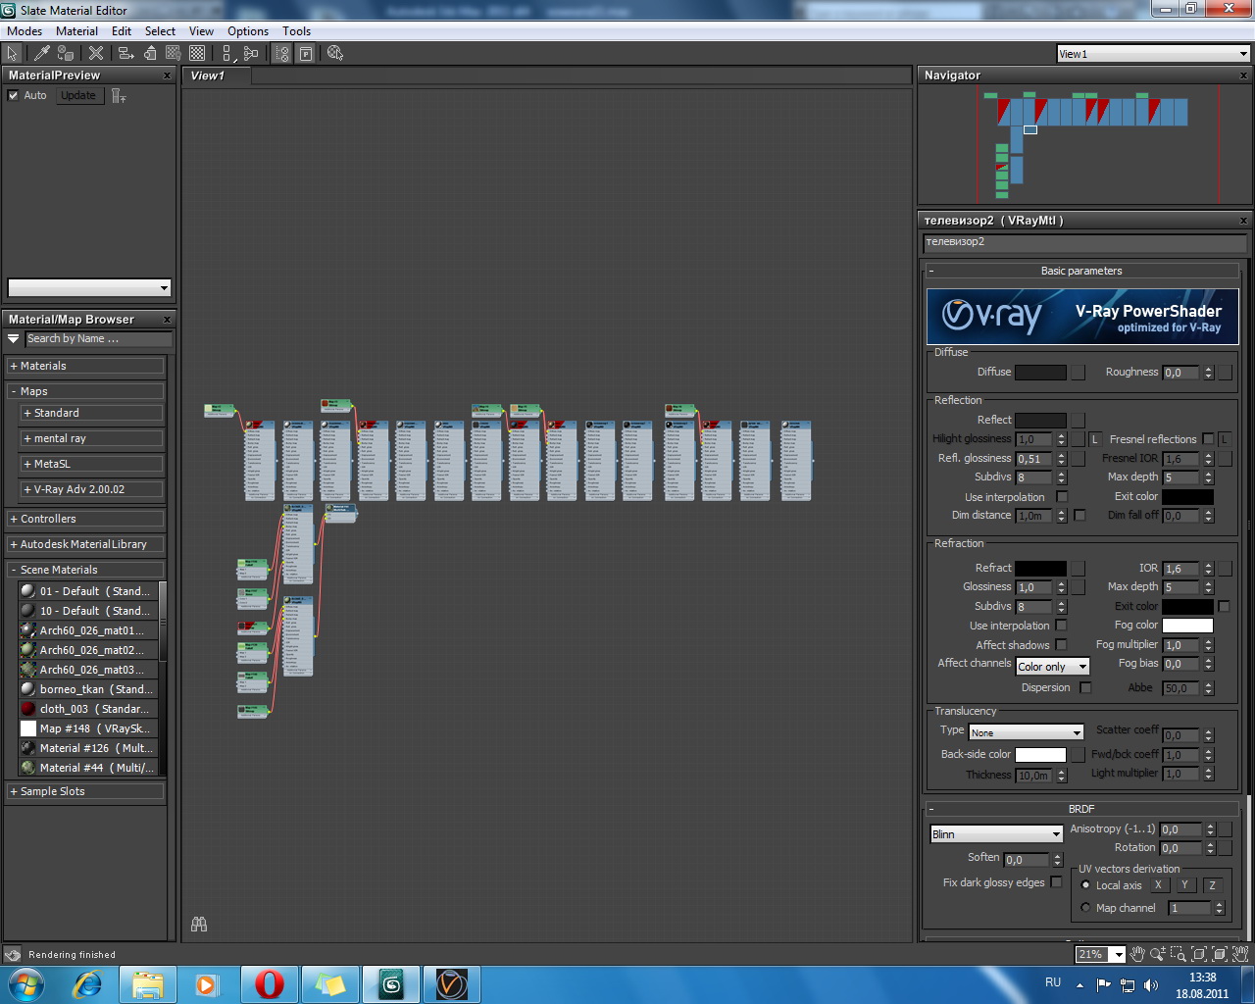Open the Modes menu

point(25,30)
